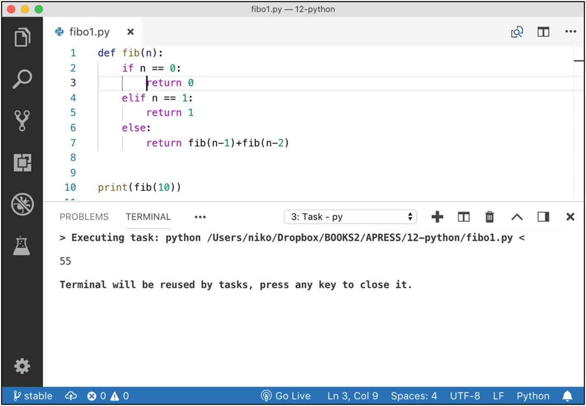Screen dimensions: 586x406
Task: Open notifications bell
Action: click(567, 396)
